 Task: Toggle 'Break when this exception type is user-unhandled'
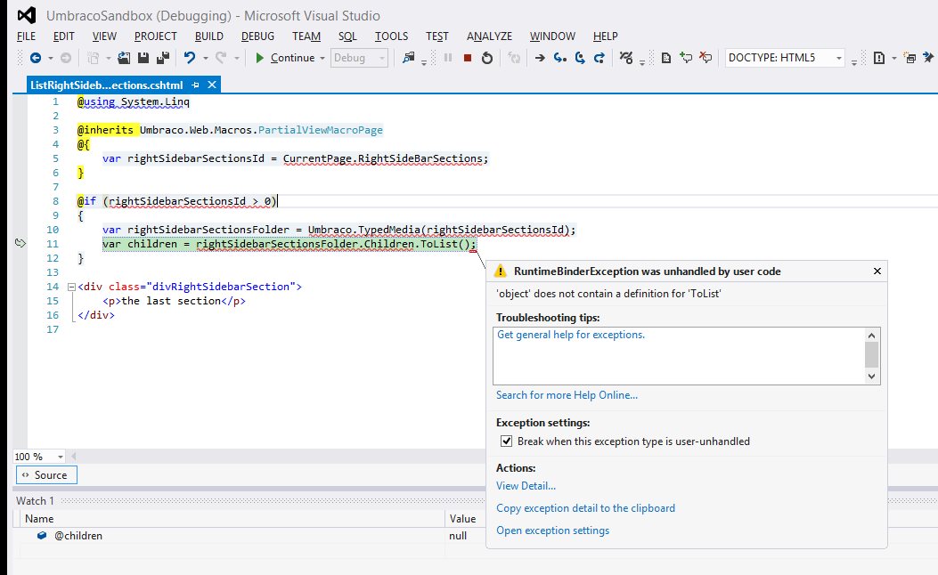506,441
